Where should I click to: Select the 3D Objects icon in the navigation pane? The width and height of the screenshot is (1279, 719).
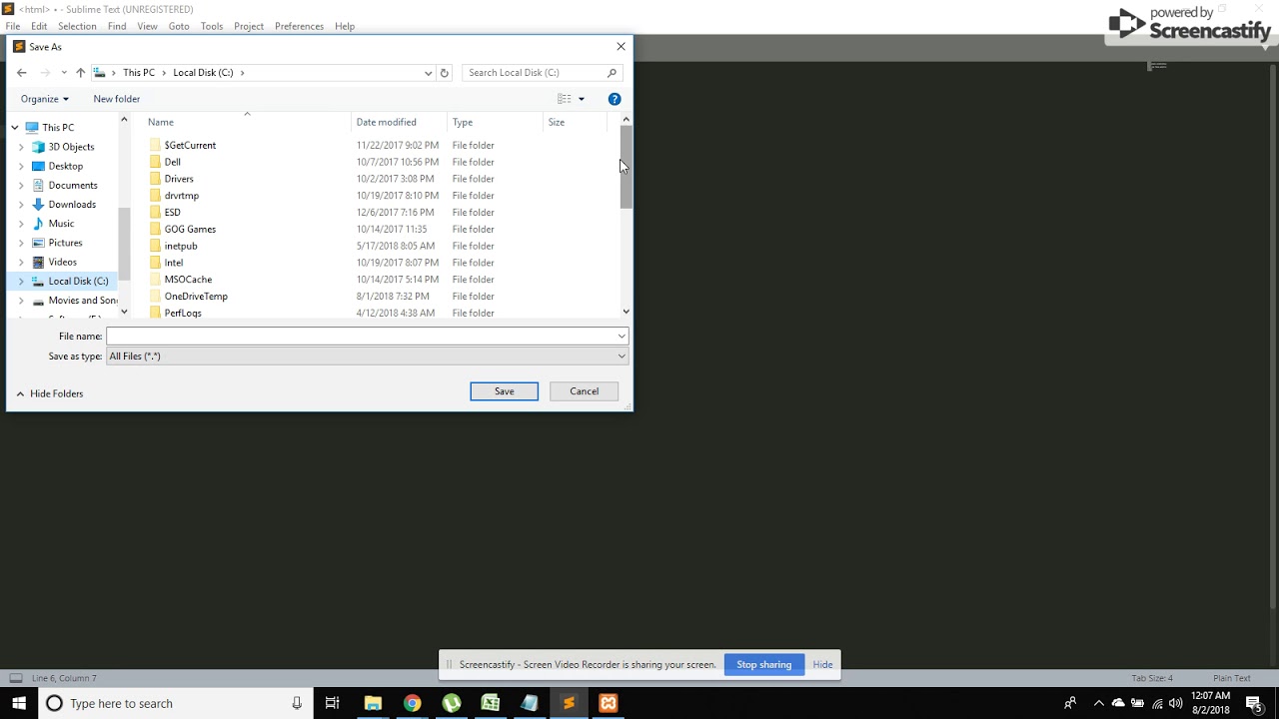point(38,147)
